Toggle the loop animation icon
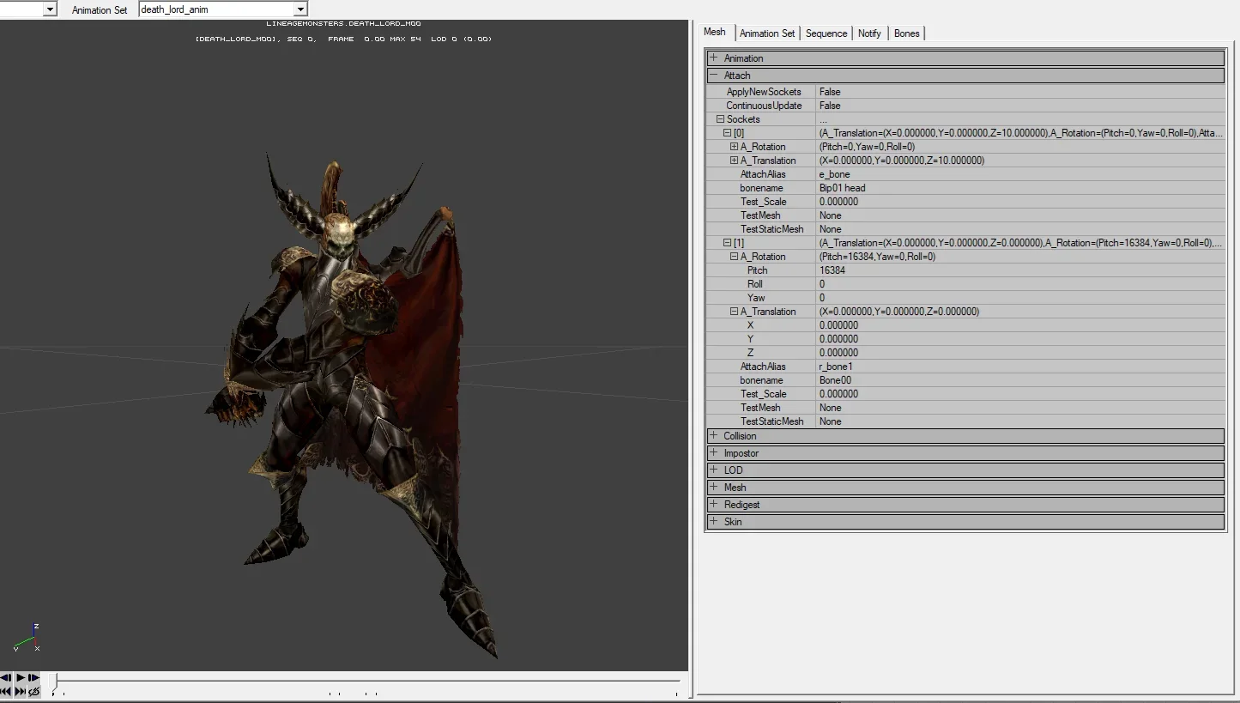 (x=33, y=691)
